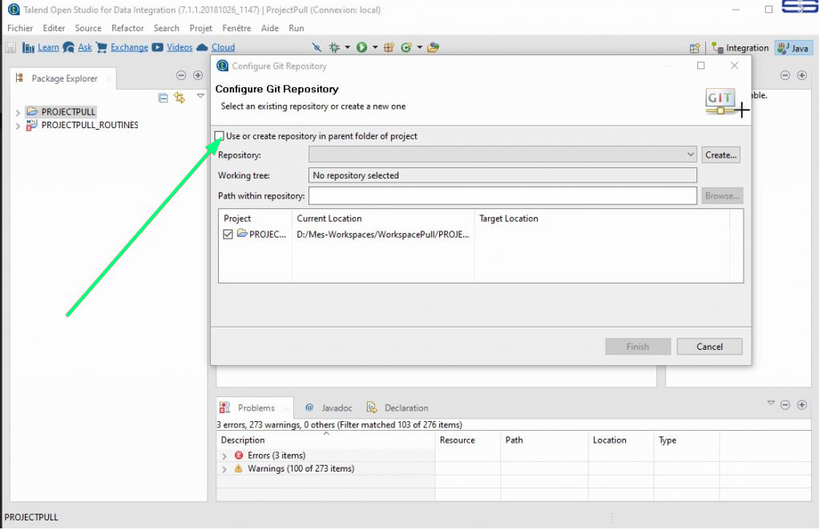Screen dimensions: 819x530
Task: Sort Problems by Description column header
Action: [x=326, y=440]
